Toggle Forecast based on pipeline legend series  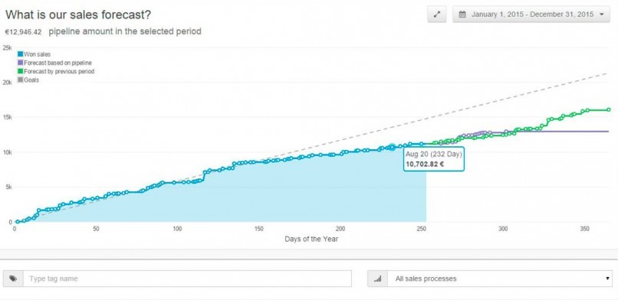[x=54, y=63]
